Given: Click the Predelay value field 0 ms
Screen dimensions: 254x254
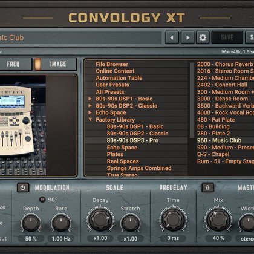Looking at the screenshot, I should pyautogui.click(x=173, y=238).
